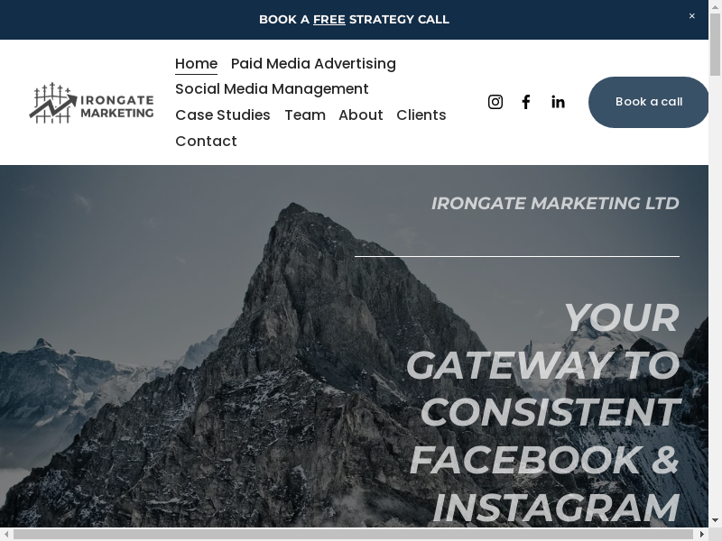Click the horizontal scrollbar right arrow
This screenshot has width=722, height=541.
point(702,534)
